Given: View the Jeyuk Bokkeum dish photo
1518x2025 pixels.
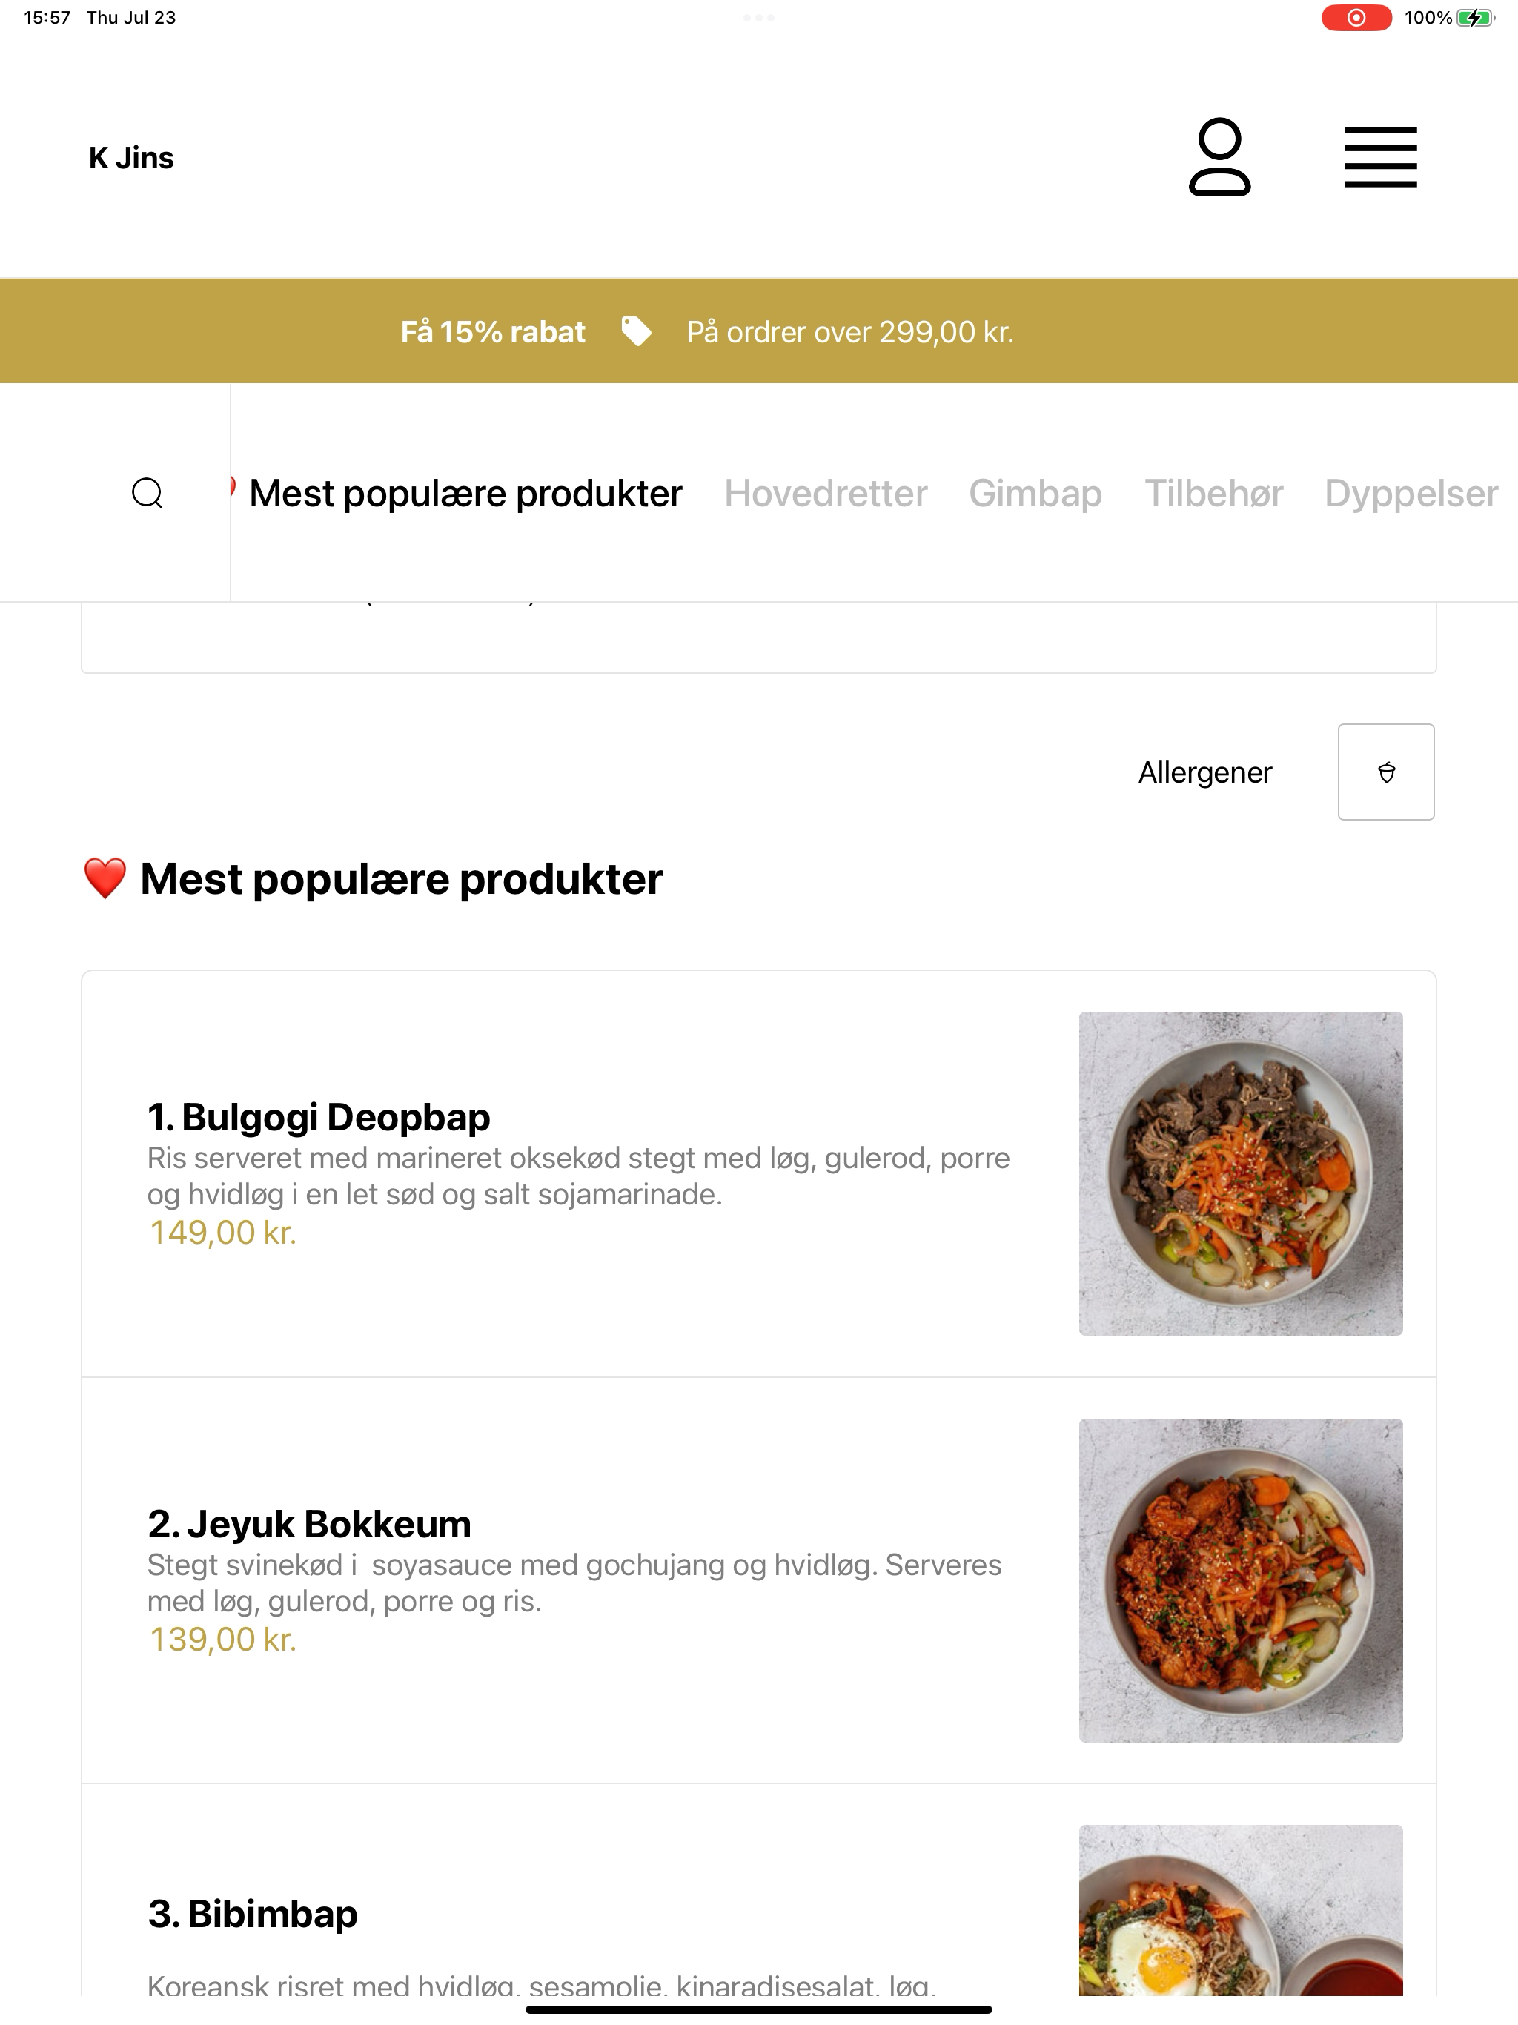Looking at the screenshot, I should [x=1241, y=1580].
